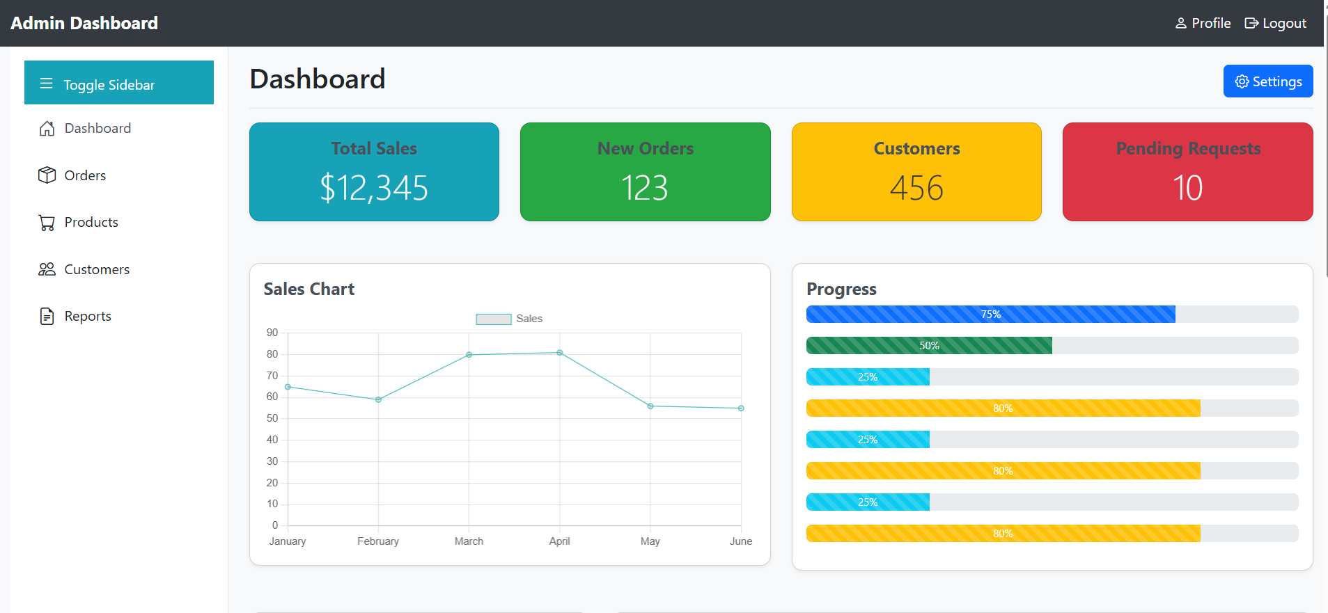This screenshot has height=613, width=1328.
Task: Click the box icon beside Orders
Action: click(47, 175)
